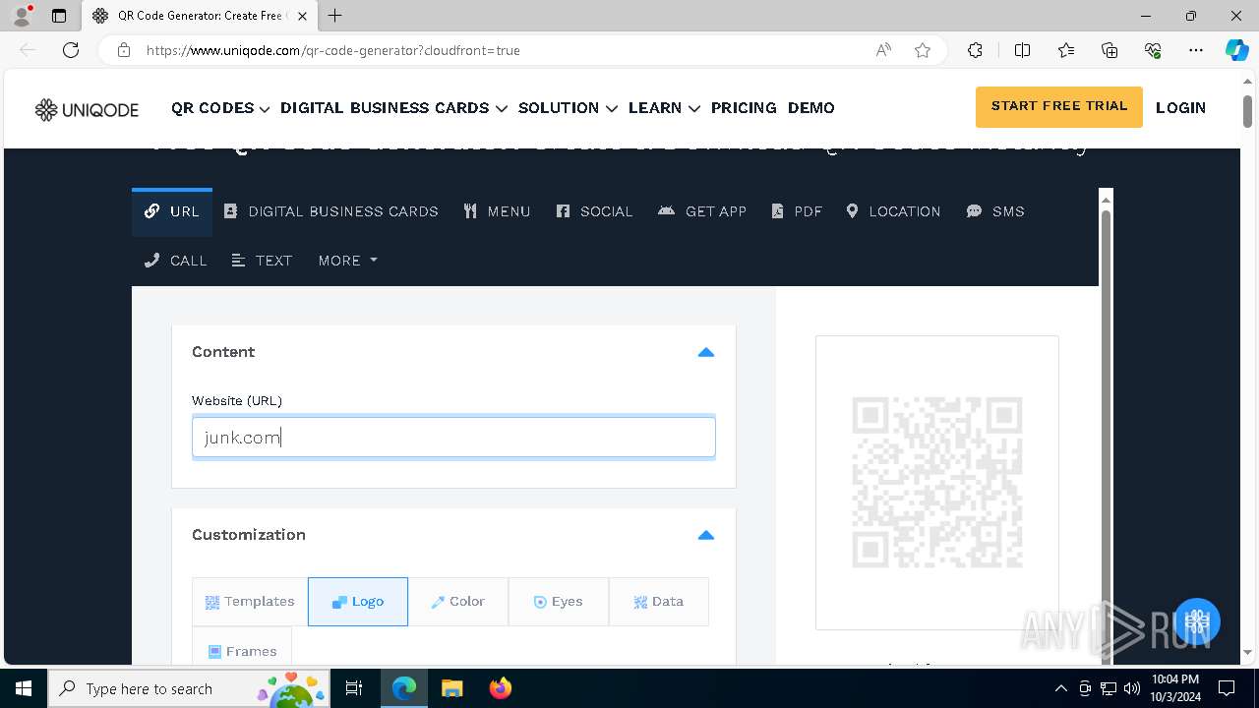Open the Templates customization tab
Viewport: 1259px width, 708px height.
coord(250,602)
